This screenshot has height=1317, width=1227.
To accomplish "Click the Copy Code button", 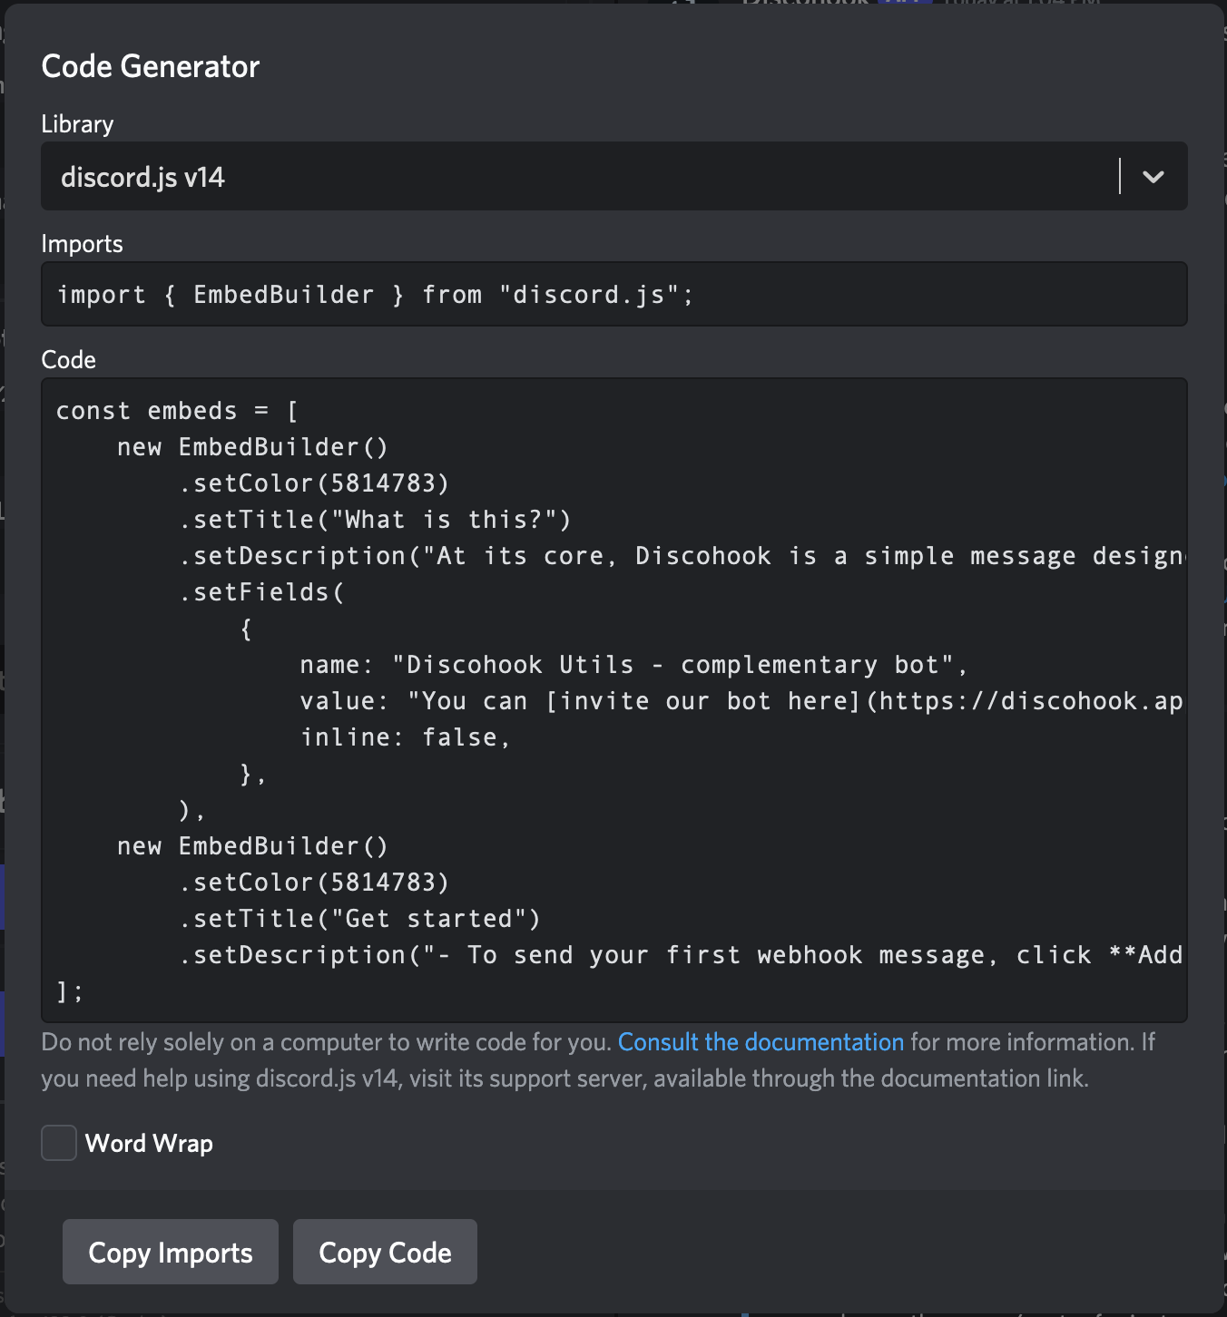I will click(385, 1252).
